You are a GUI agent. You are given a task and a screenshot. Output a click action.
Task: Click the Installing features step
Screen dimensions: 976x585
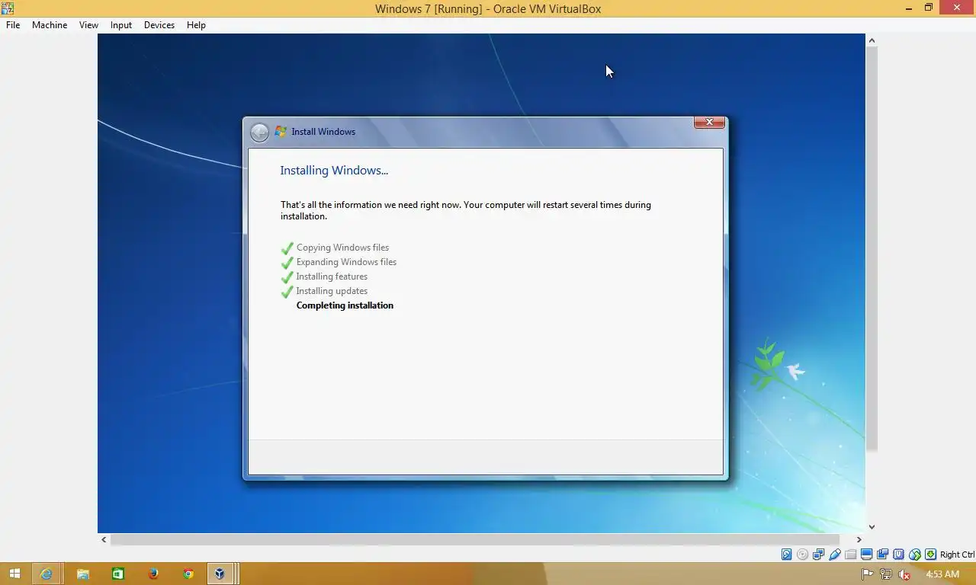point(332,277)
